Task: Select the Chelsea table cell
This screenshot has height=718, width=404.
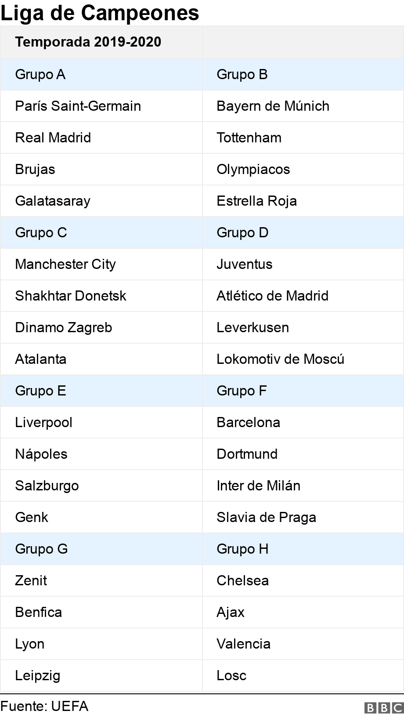Action: click(x=242, y=580)
